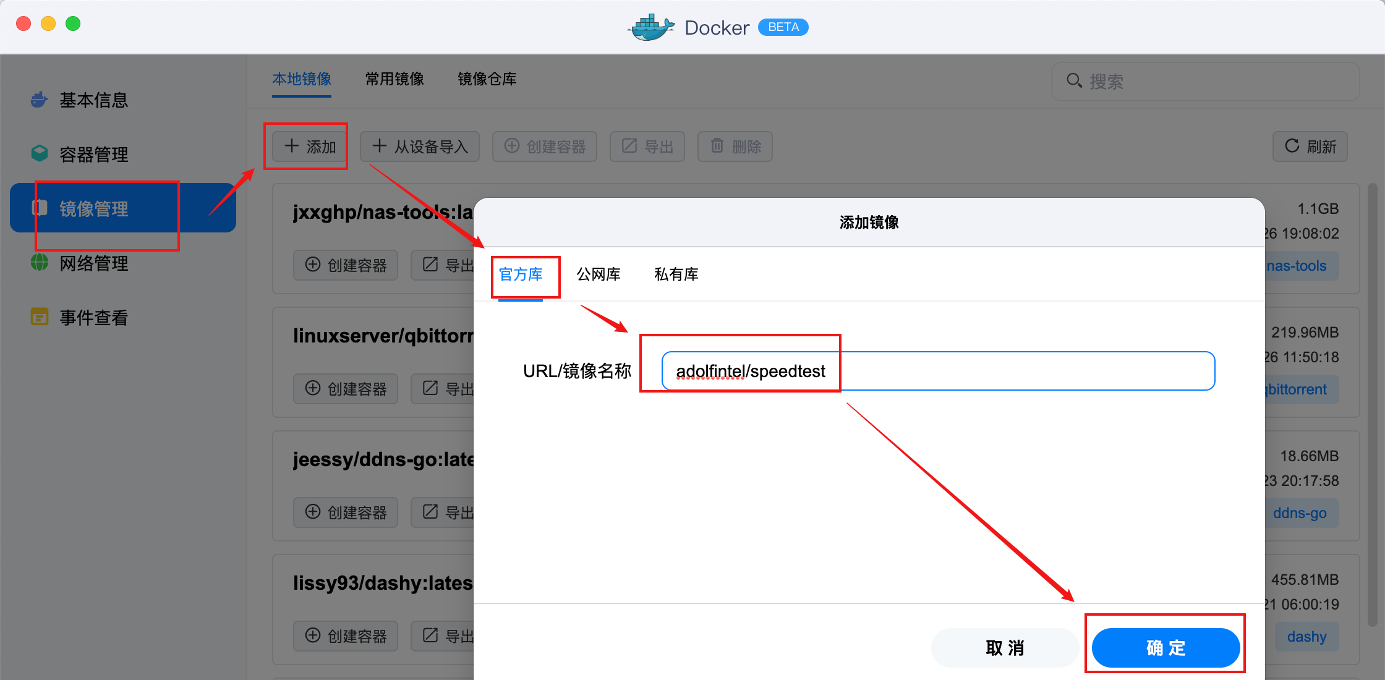Click the dashy container tag
The image size is (1385, 680).
(x=1306, y=637)
